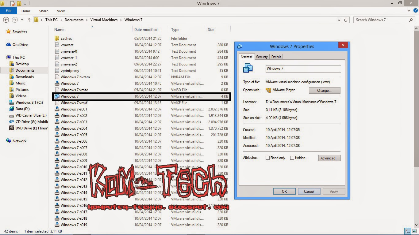Image resolution: width=419 pixels, height=235 pixels.
Task: Click the Windows 8.1 (C:) drive icon
Action: pyautogui.click(x=12, y=103)
